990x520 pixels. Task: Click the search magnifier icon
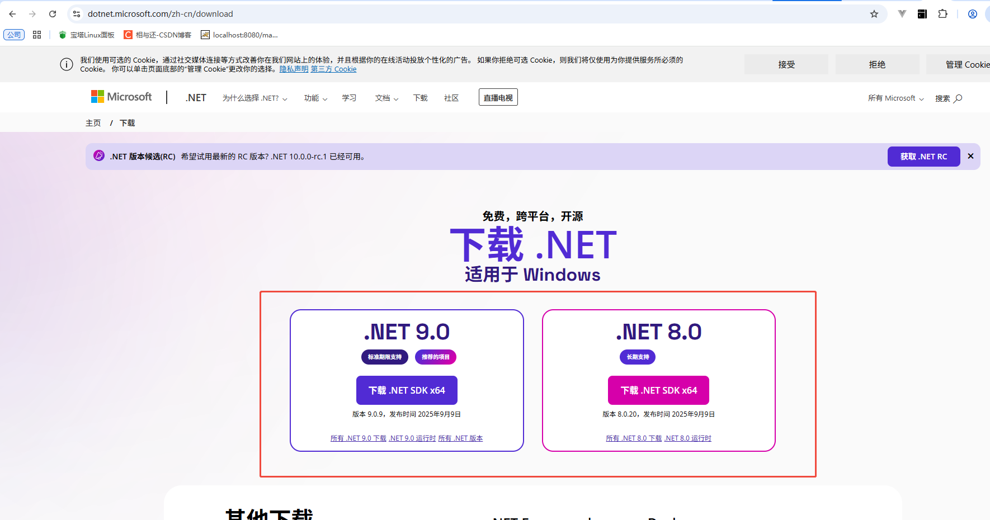pos(958,98)
